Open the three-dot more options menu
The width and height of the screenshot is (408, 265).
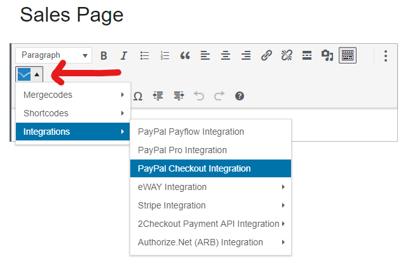click(x=386, y=56)
